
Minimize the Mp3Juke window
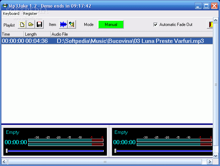coord(198,6)
